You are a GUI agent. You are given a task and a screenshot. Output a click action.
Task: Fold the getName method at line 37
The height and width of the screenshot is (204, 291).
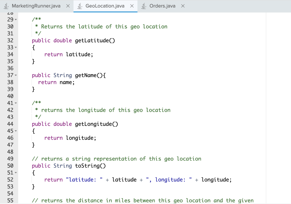click(16, 75)
